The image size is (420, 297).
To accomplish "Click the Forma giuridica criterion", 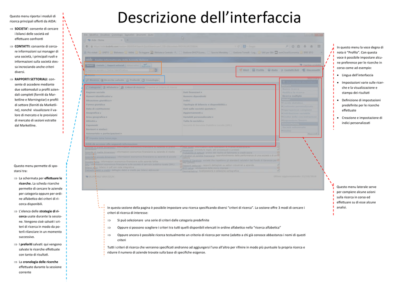I will pyautogui.click(x=95, y=105).
